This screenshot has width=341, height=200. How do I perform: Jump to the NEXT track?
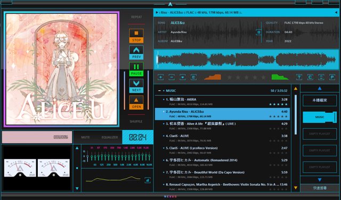click(136, 86)
